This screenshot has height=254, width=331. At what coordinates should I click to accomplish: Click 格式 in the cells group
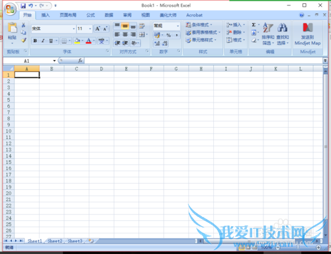[236, 40]
